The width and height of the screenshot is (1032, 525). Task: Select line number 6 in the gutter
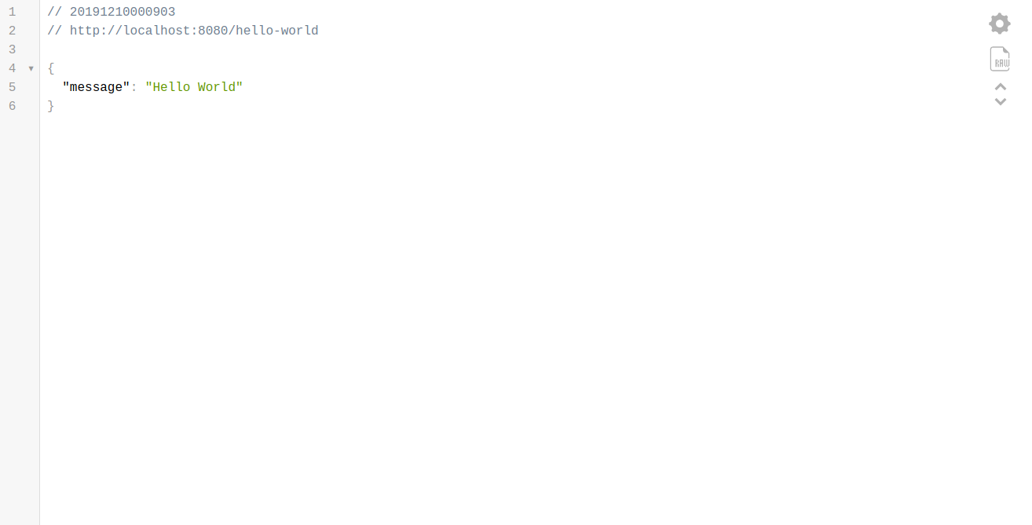(12, 106)
